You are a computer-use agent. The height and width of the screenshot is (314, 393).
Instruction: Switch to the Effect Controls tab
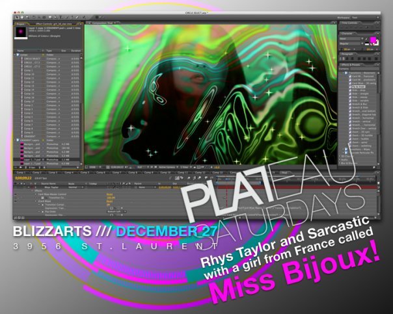click(55, 24)
